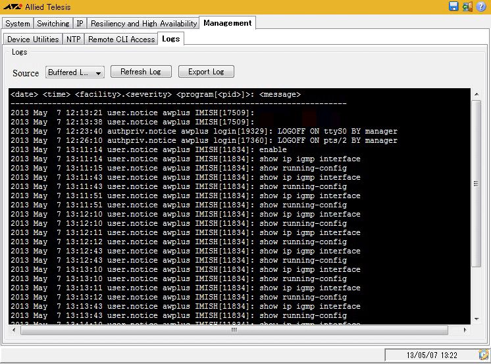Click the log scroll up arrow

477,94
